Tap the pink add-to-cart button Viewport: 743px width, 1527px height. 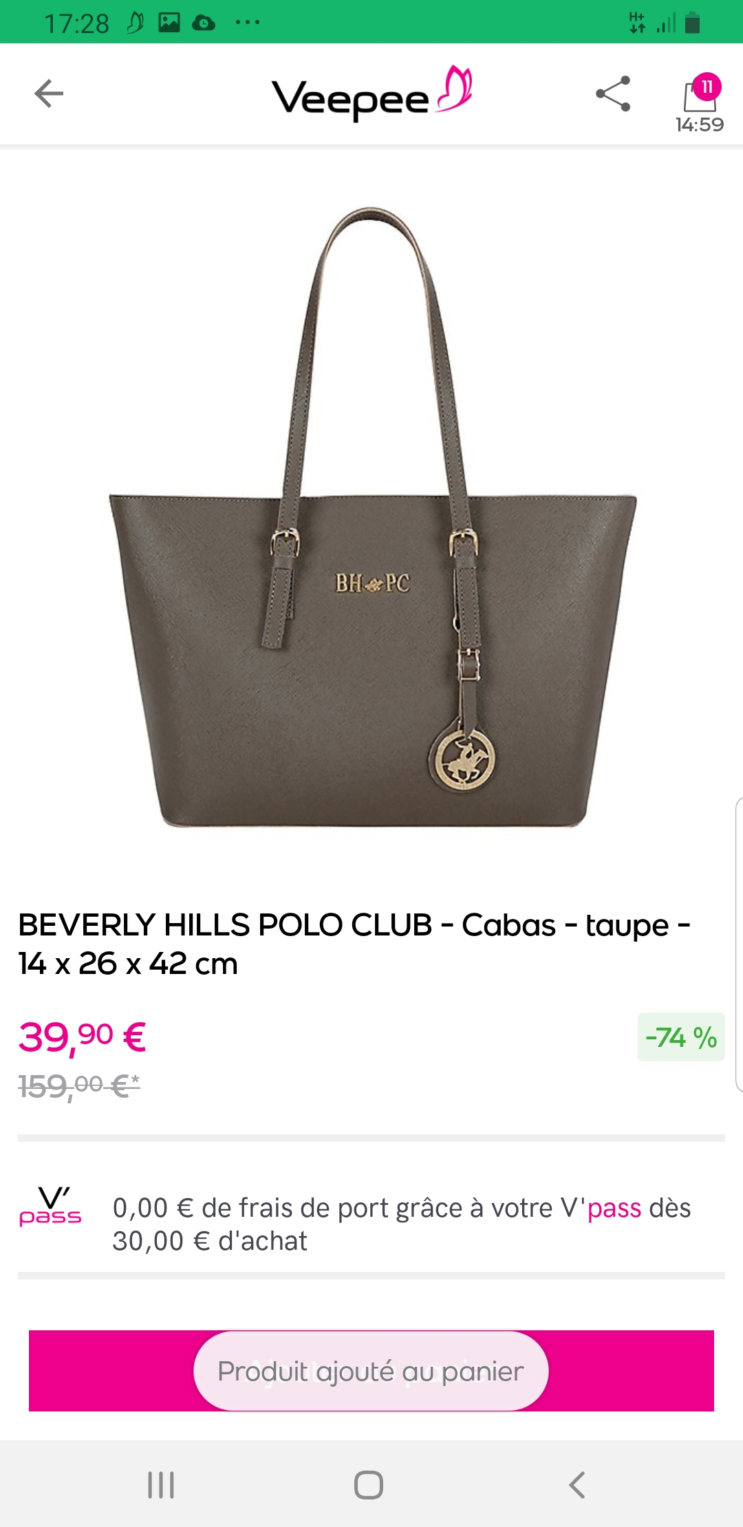pyautogui.click(x=371, y=1371)
